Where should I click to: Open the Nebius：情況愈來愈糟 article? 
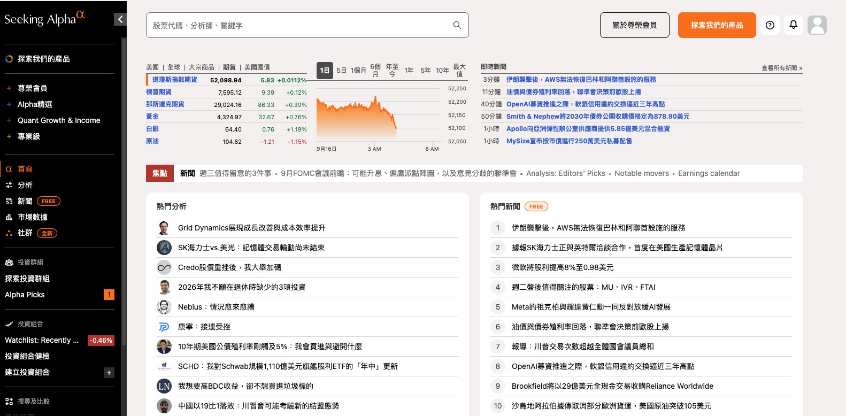pos(216,307)
